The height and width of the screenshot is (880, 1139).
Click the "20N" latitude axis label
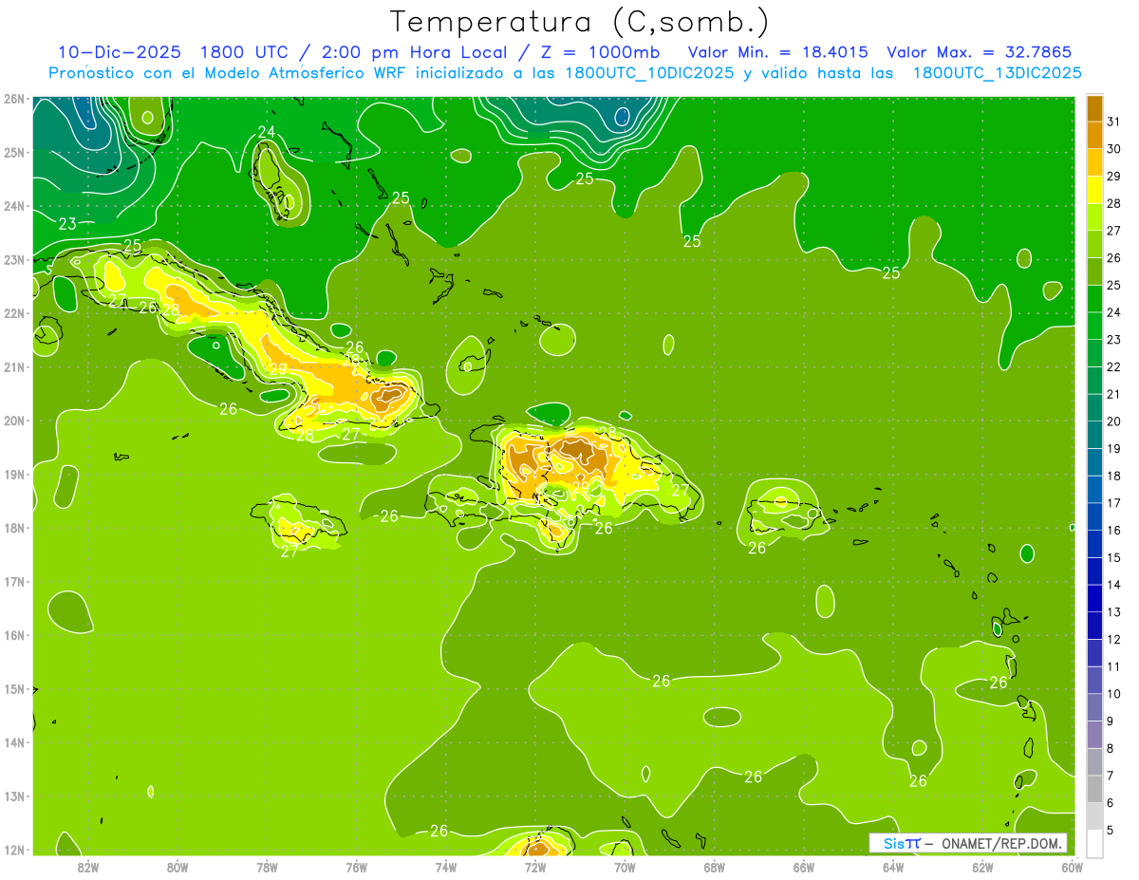14,421
